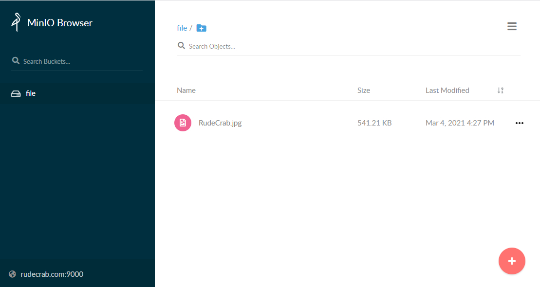
Task: Open the three-dot actions menu for RudeCrab.jpg
Action: pos(520,123)
